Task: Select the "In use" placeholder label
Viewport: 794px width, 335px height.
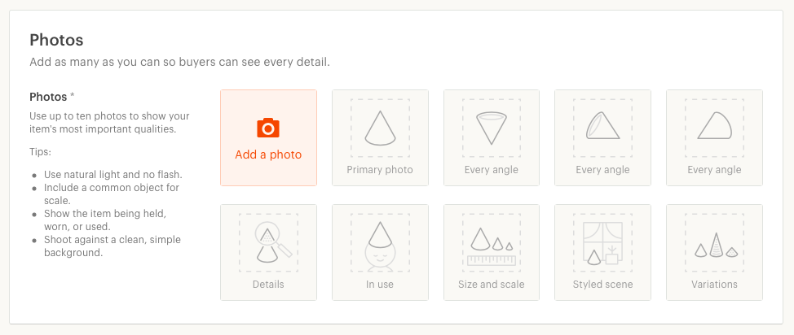Action: [x=380, y=285]
